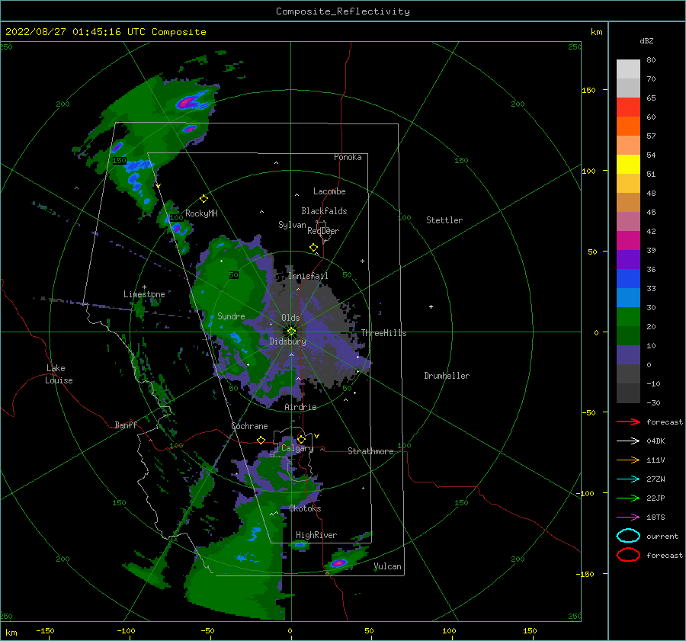Click the dBZ legend heading
Image resolution: width=686 pixels, height=641 pixels.
[x=646, y=40]
